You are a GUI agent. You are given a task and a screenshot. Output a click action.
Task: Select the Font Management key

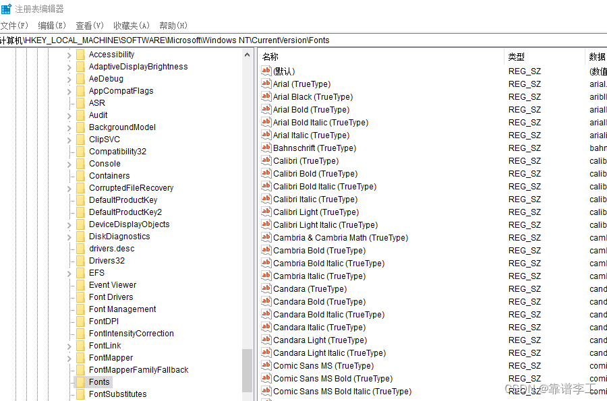[x=122, y=309]
